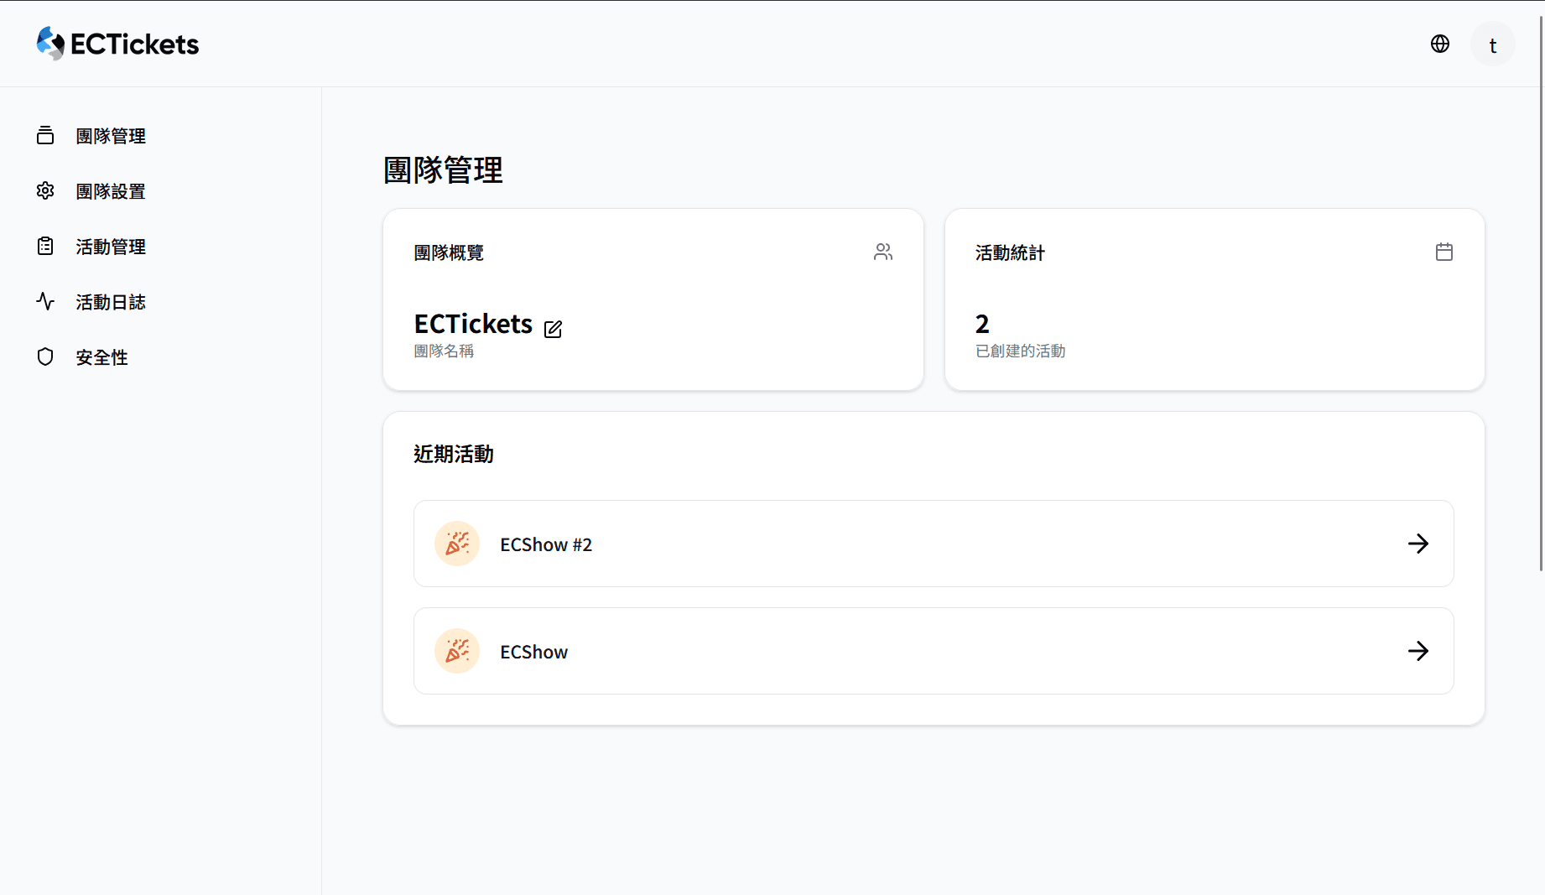Click the 活動管理 clipboard icon
1545x895 pixels.
[45, 246]
